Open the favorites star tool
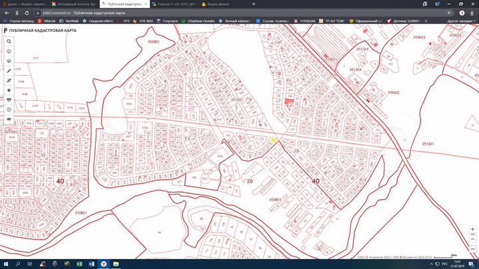Viewport: 479px width, 269px height. [9, 90]
